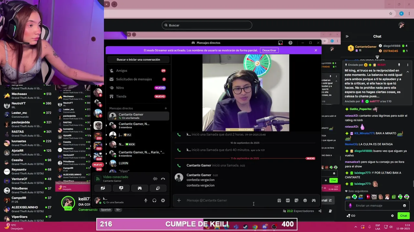The width and height of the screenshot is (414, 232).
Task: Open Discord connection signal details
Action: [x=98, y=179]
